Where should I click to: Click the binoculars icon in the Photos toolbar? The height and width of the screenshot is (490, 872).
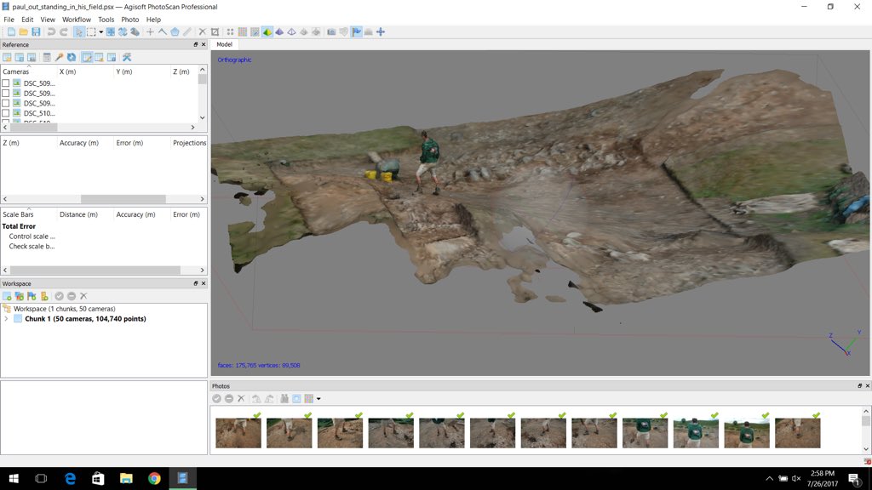(x=284, y=398)
